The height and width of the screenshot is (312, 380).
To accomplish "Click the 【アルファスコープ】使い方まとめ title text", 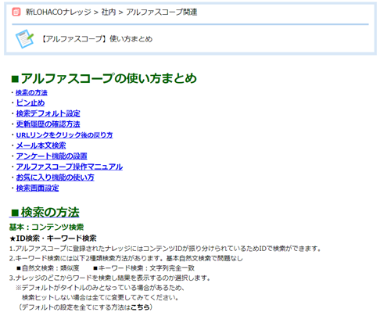I will click(97, 39).
